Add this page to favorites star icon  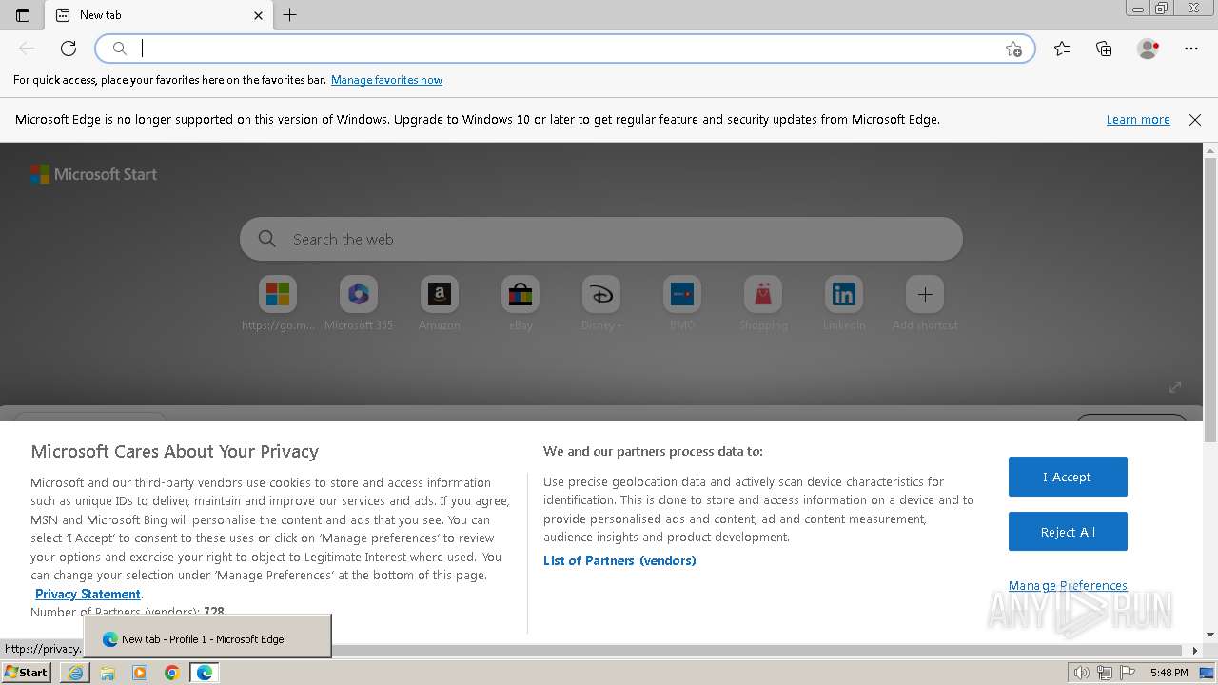tap(1013, 49)
